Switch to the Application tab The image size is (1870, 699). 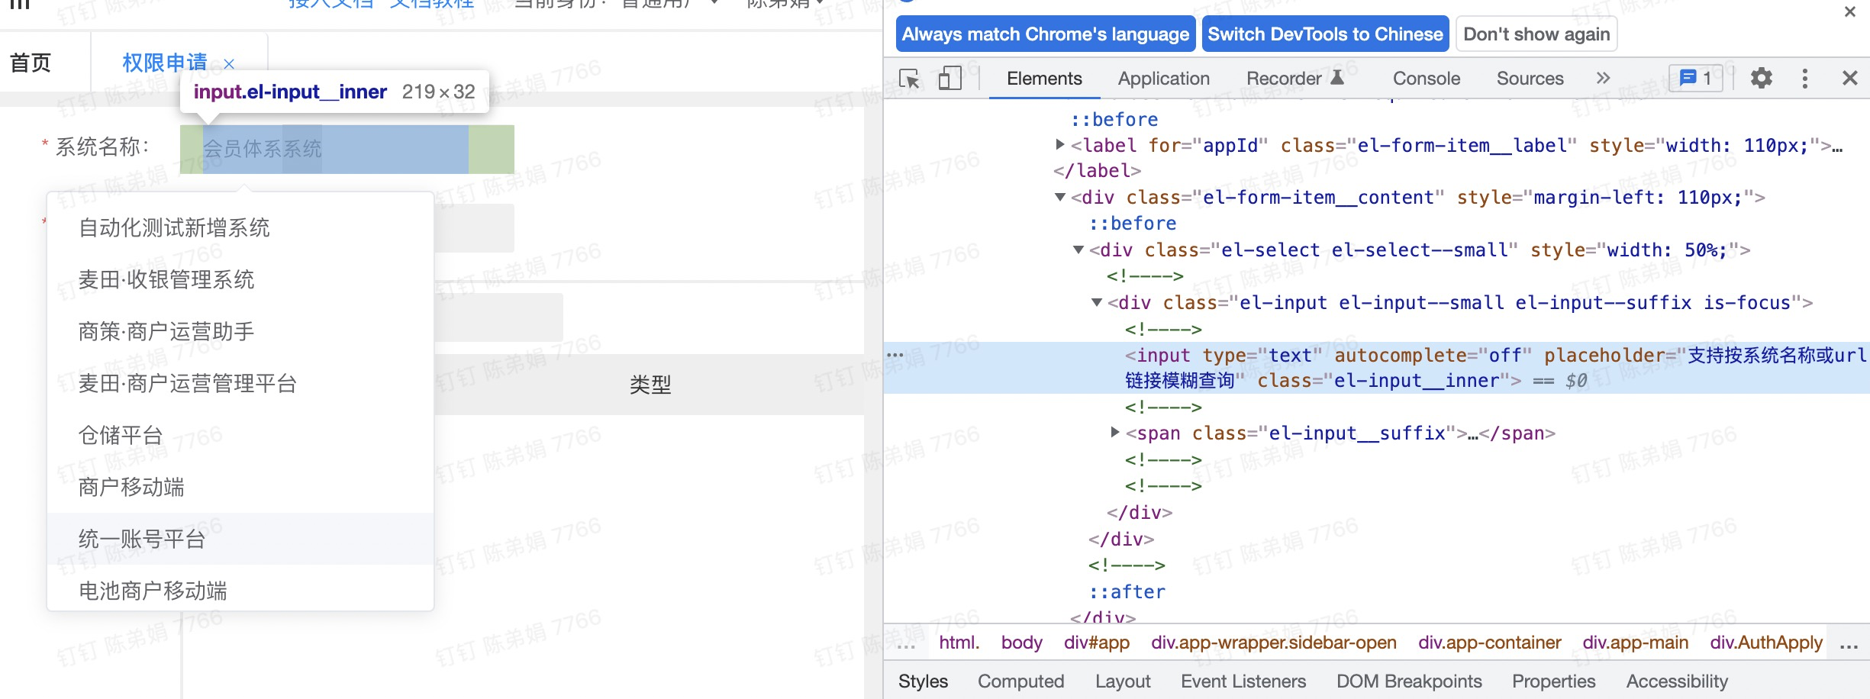1164,79
